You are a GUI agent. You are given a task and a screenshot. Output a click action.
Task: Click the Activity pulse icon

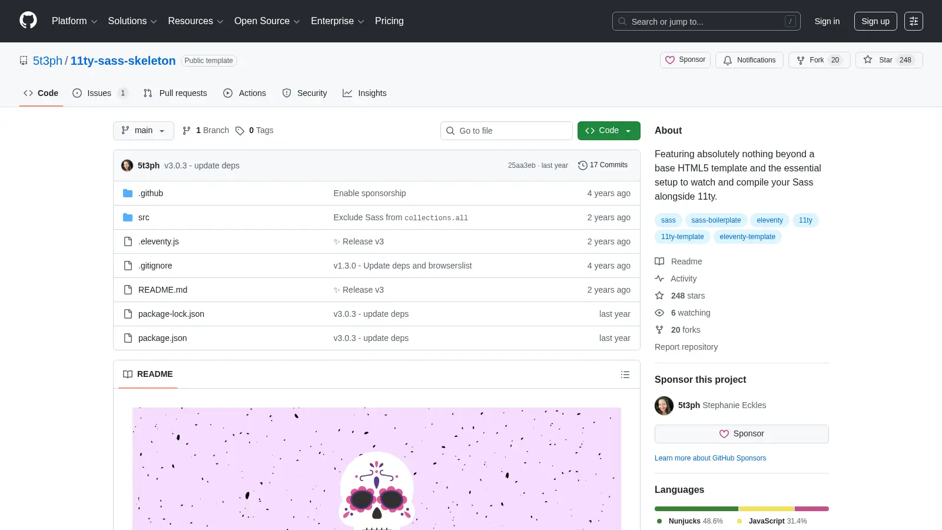659,279
